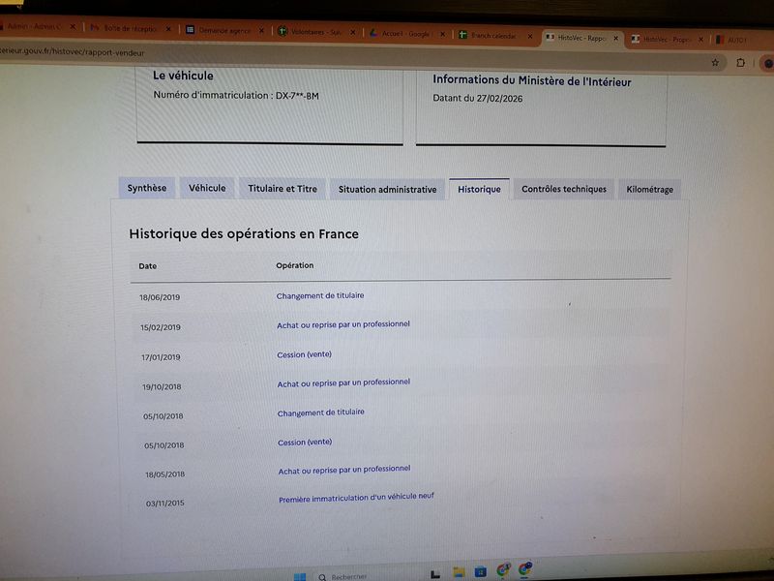Image resolution: width=774 pixels, height=581 pixels.
Task: Open Task View on the taskbar
Action: [x=435, y=573]
